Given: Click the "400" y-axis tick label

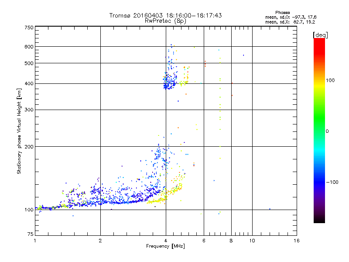Looking at the screenshot, I should [29, 84].
